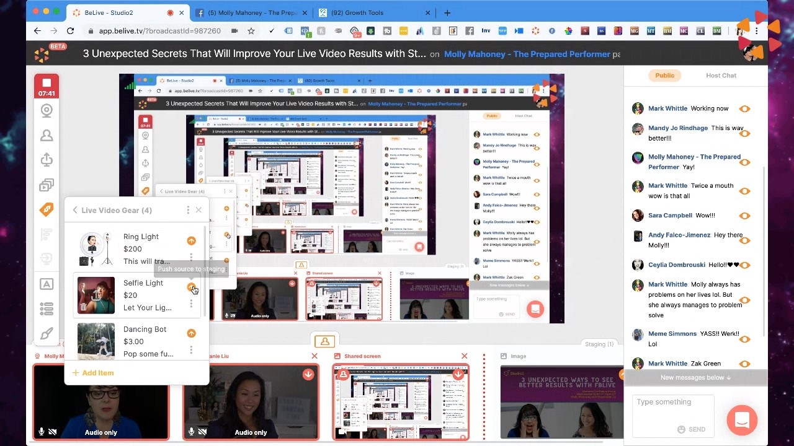Open the list/agenda sidebar icon
Viewport: 794px width, 446px height.
[47, 308]
